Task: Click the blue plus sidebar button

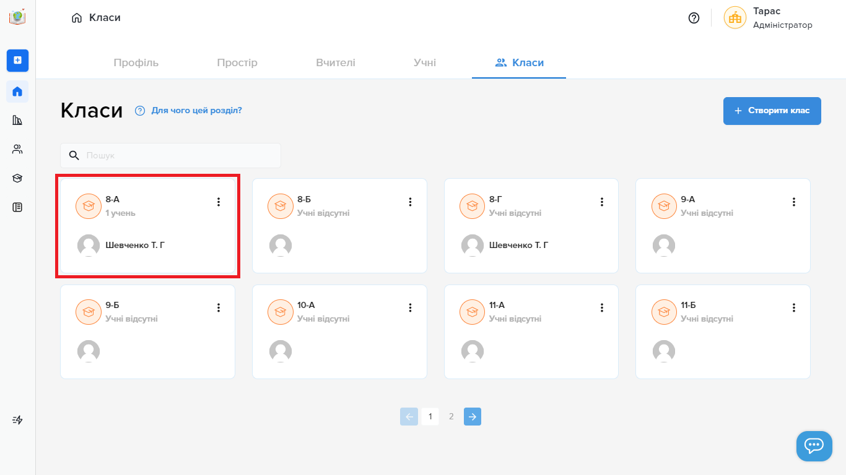Action: pos(17,60)
